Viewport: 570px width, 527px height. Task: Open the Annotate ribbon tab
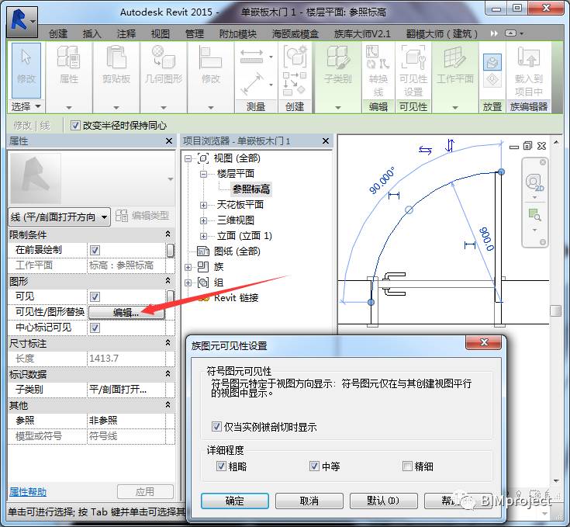tap(126, 34)
